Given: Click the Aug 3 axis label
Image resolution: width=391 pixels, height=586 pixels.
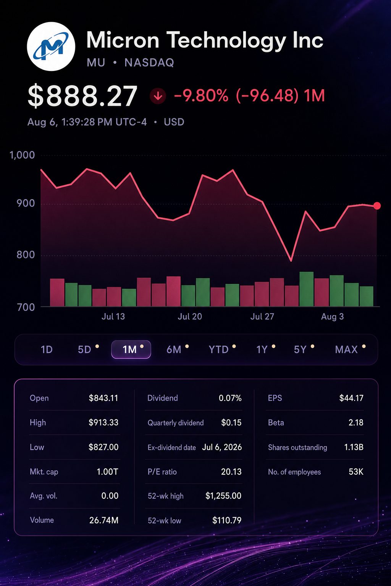Looking at the screenshot, I should (x=333, y=317).
